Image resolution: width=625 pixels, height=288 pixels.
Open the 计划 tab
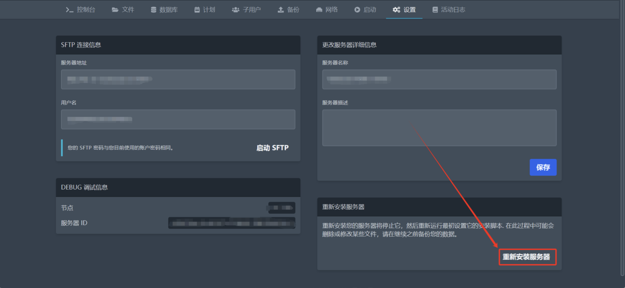[205, 10]
